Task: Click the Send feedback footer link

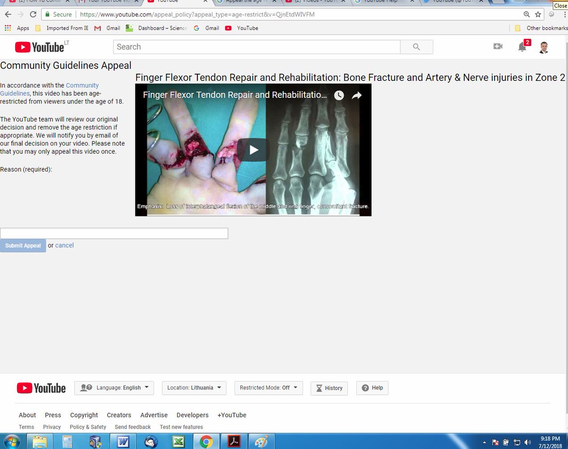Action: [133, 427]
